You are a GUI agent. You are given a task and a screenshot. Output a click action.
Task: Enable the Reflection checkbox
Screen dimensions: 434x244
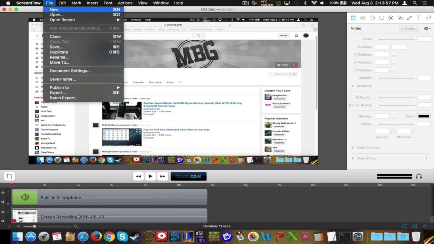(352, 98)
